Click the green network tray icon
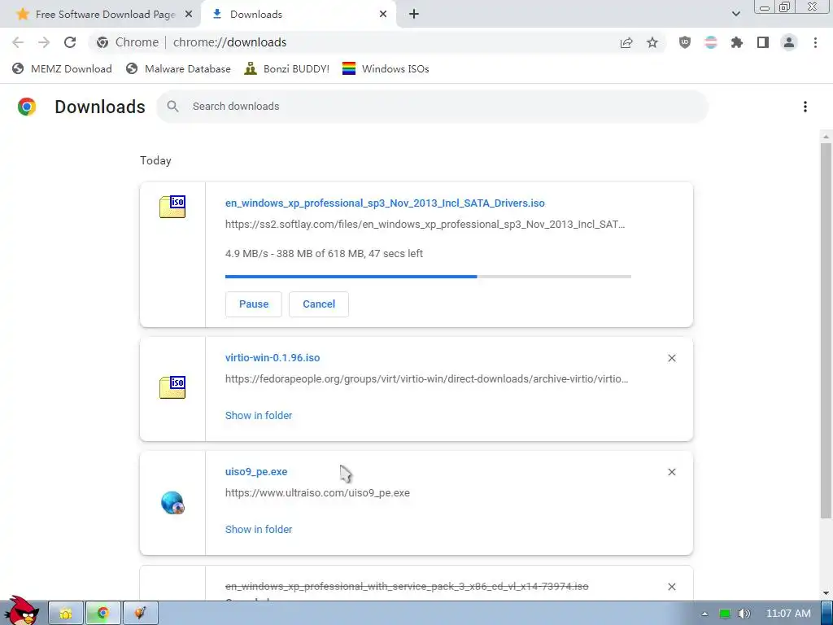This screenshot has width=833, height=625. (725, 614)
